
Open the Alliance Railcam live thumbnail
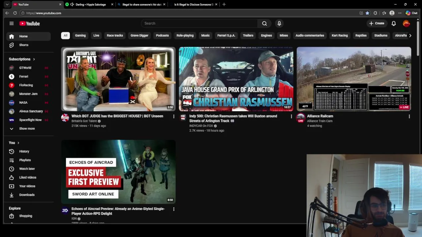pyautogui.click(x=354, y=79)
